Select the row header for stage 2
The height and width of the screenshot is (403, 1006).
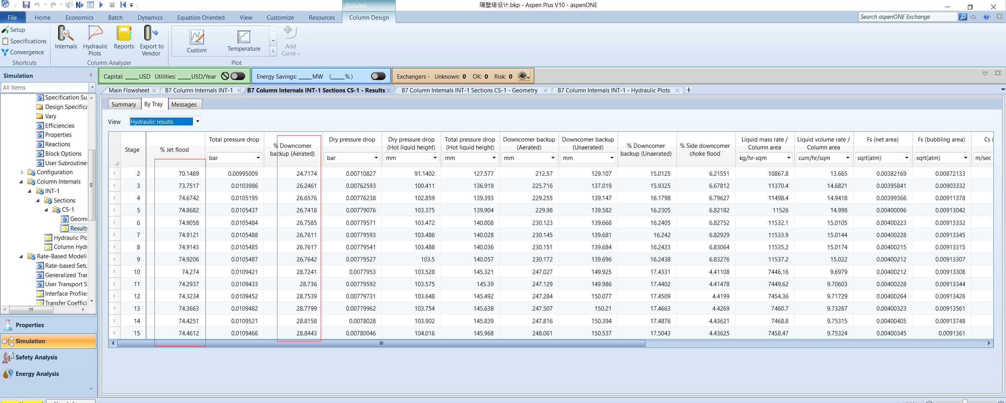[x=114, y=173]
